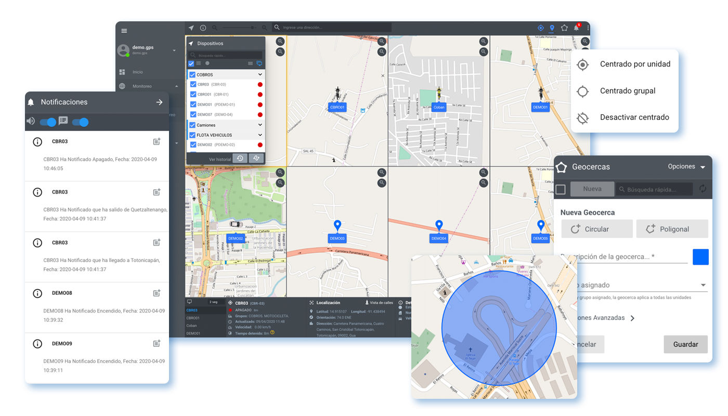728x416 pixels.
Task: Expand the Camiones group chevron
Action: [261, 125]
